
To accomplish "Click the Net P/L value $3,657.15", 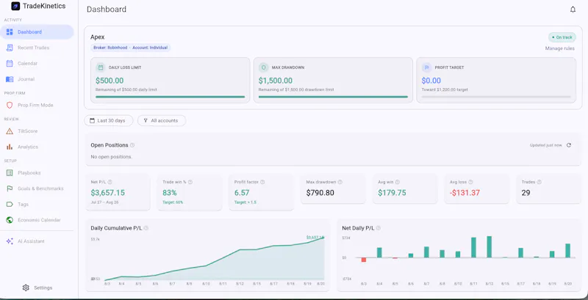I will [x=107, y=193].
